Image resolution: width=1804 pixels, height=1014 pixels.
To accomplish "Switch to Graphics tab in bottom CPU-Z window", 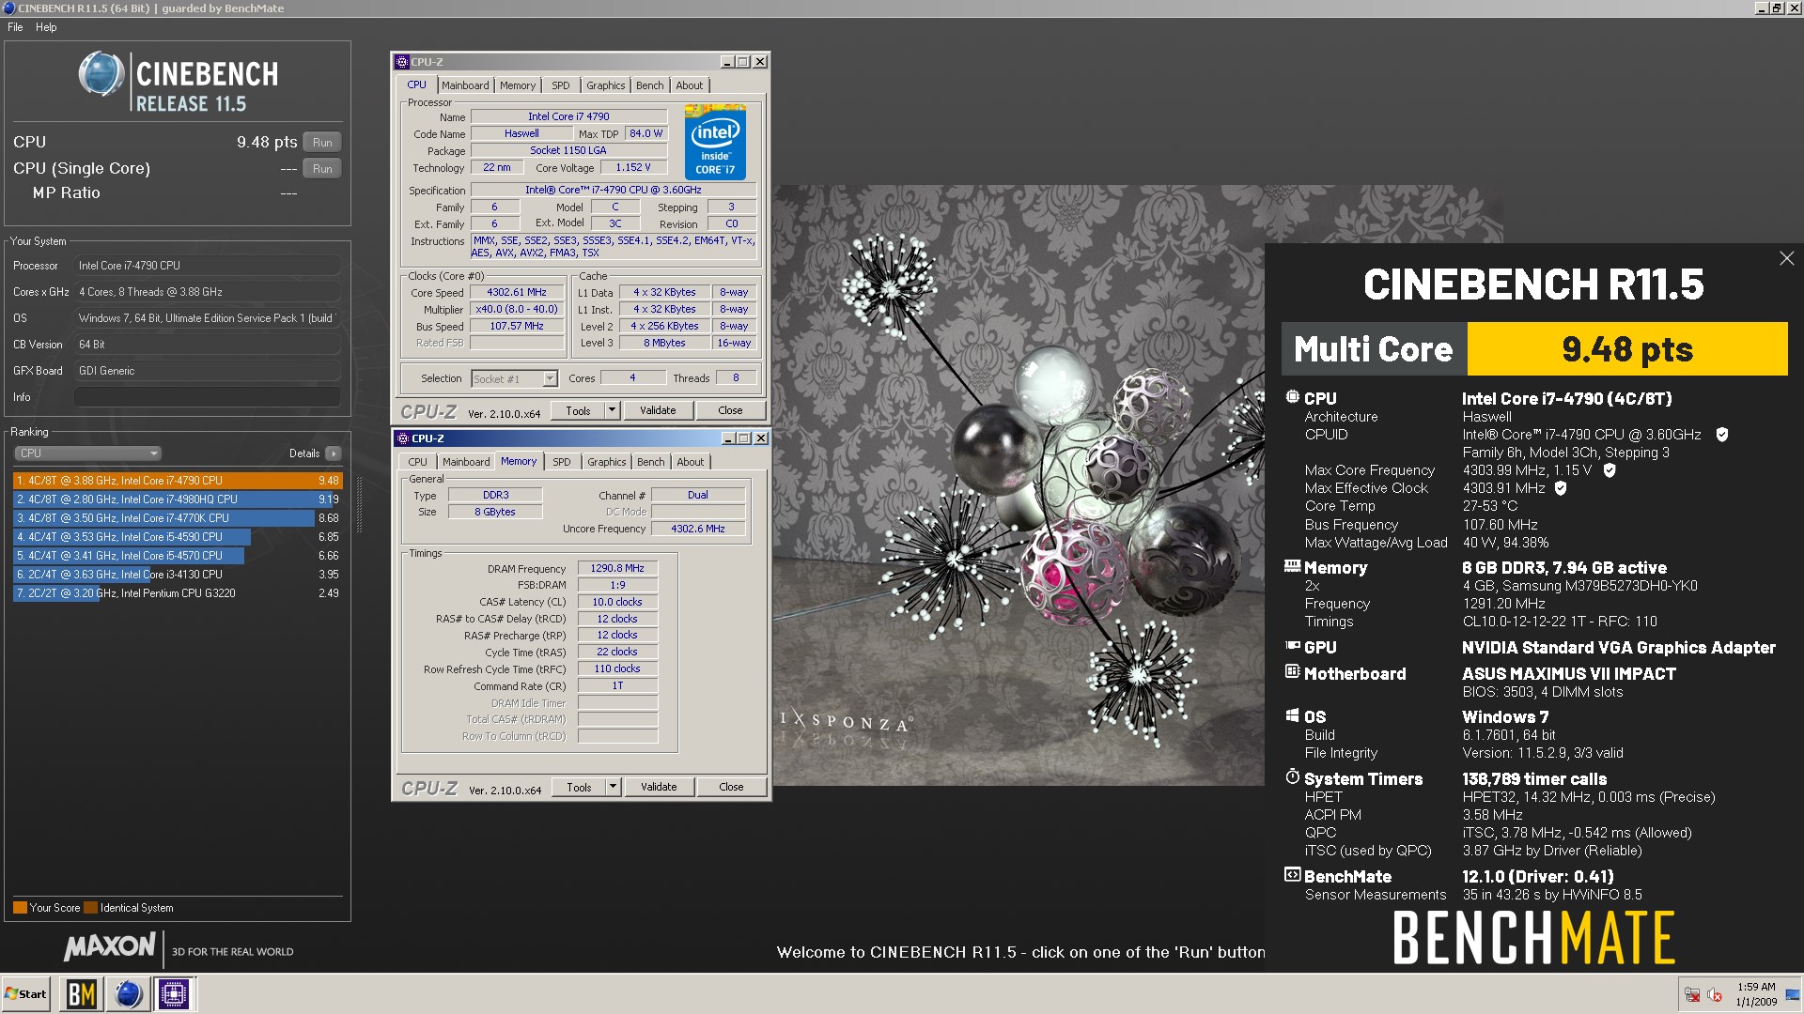I will 606,462.
